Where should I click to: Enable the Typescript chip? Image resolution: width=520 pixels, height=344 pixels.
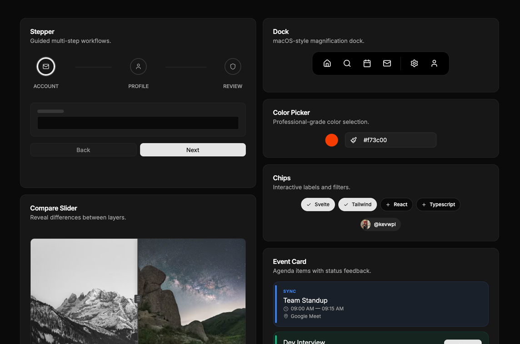click(x=438, y=205)
